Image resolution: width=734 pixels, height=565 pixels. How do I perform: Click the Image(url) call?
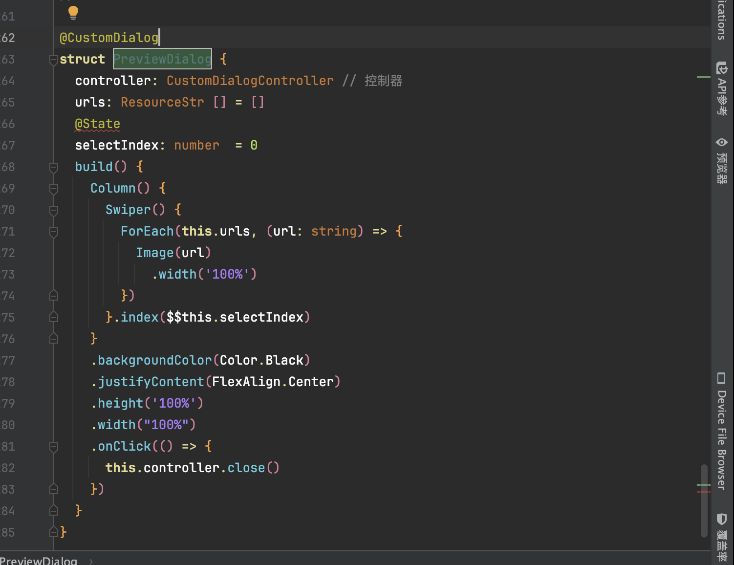173,253
